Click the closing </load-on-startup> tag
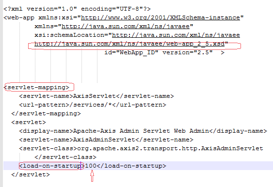This screenshot has width=273, height=187. [x=131, y=166]
